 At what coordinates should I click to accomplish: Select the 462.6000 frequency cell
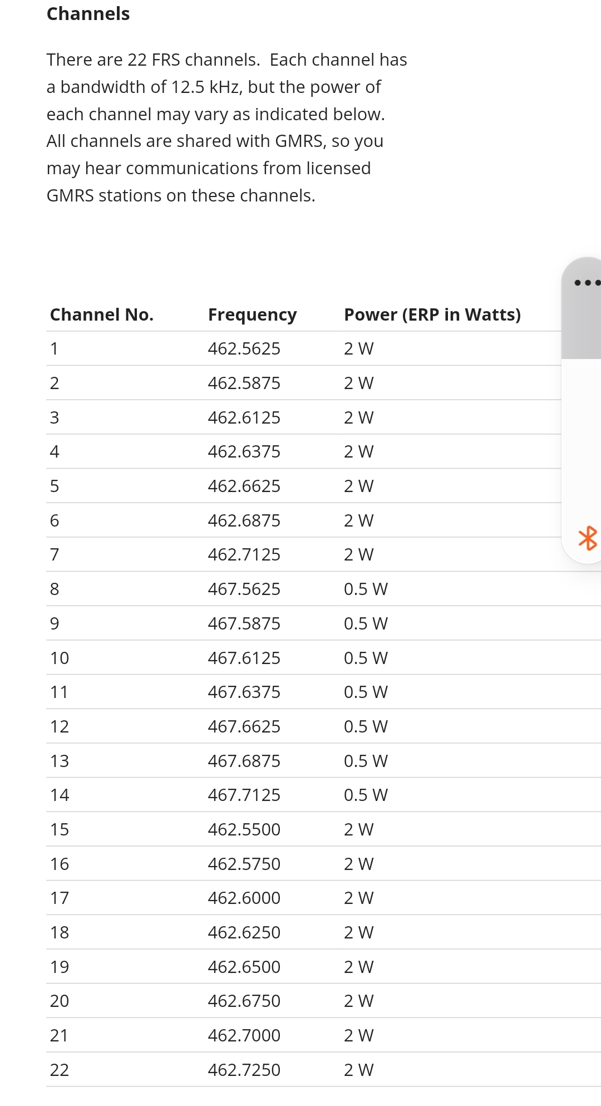click(x=244, y=898)
